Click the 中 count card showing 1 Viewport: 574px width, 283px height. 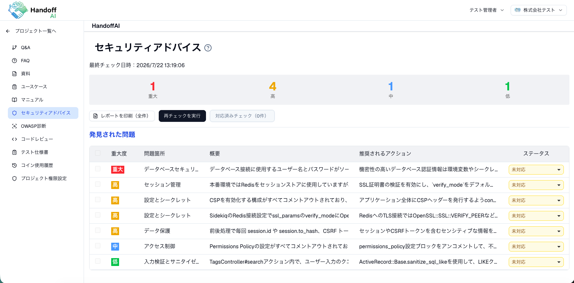391,90
